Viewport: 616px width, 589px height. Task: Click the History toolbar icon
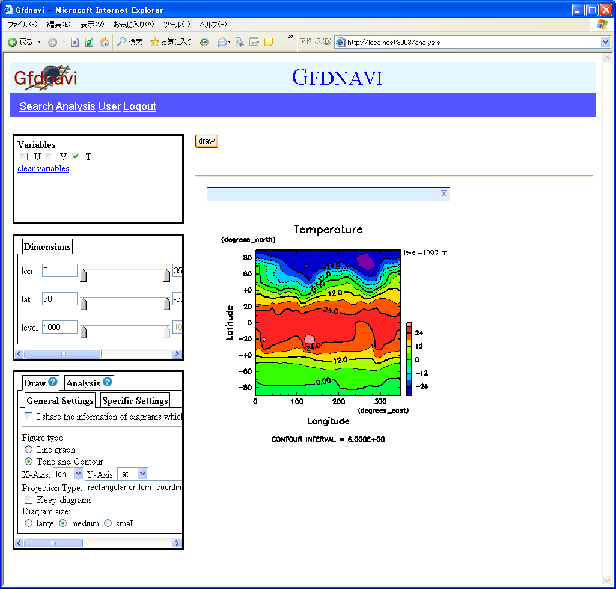click(x=204, y=42)
